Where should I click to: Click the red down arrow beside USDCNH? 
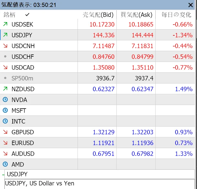point(5,46)
